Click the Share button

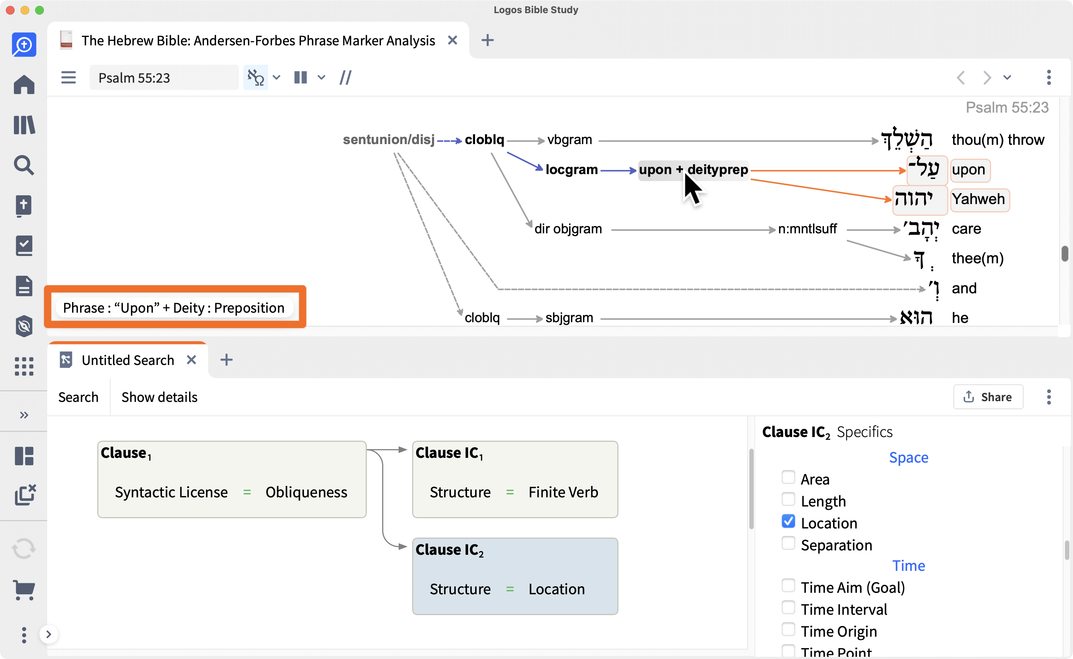pos(988,397)
